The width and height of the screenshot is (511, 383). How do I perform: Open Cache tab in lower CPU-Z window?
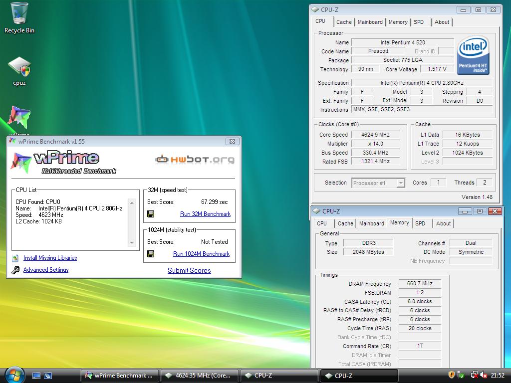tap(345, 223)
